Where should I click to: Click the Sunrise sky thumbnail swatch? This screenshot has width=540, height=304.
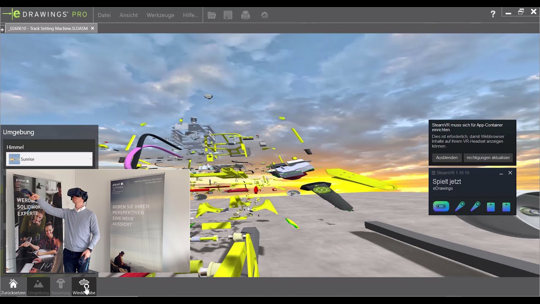pos(14,159)
